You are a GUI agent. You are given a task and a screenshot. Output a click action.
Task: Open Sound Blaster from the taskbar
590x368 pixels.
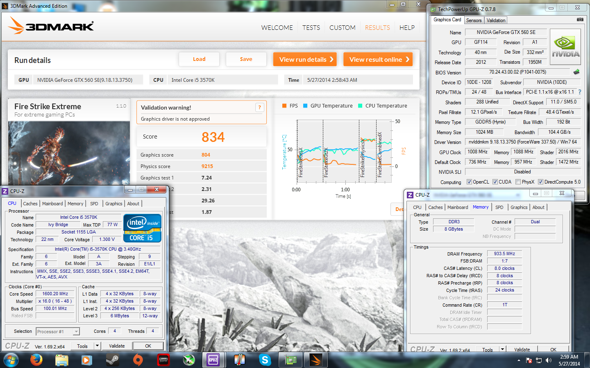coord(163,360)
